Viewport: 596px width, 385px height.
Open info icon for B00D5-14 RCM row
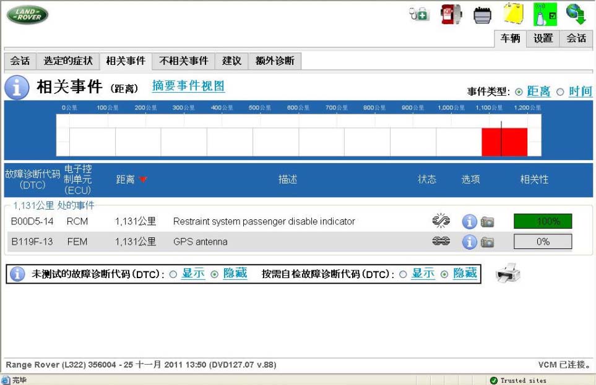[x=469, y=221]
